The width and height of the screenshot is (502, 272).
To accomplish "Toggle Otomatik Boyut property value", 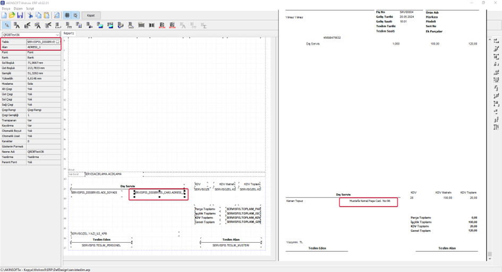I will pyautogui.click(x=43, y=131).
